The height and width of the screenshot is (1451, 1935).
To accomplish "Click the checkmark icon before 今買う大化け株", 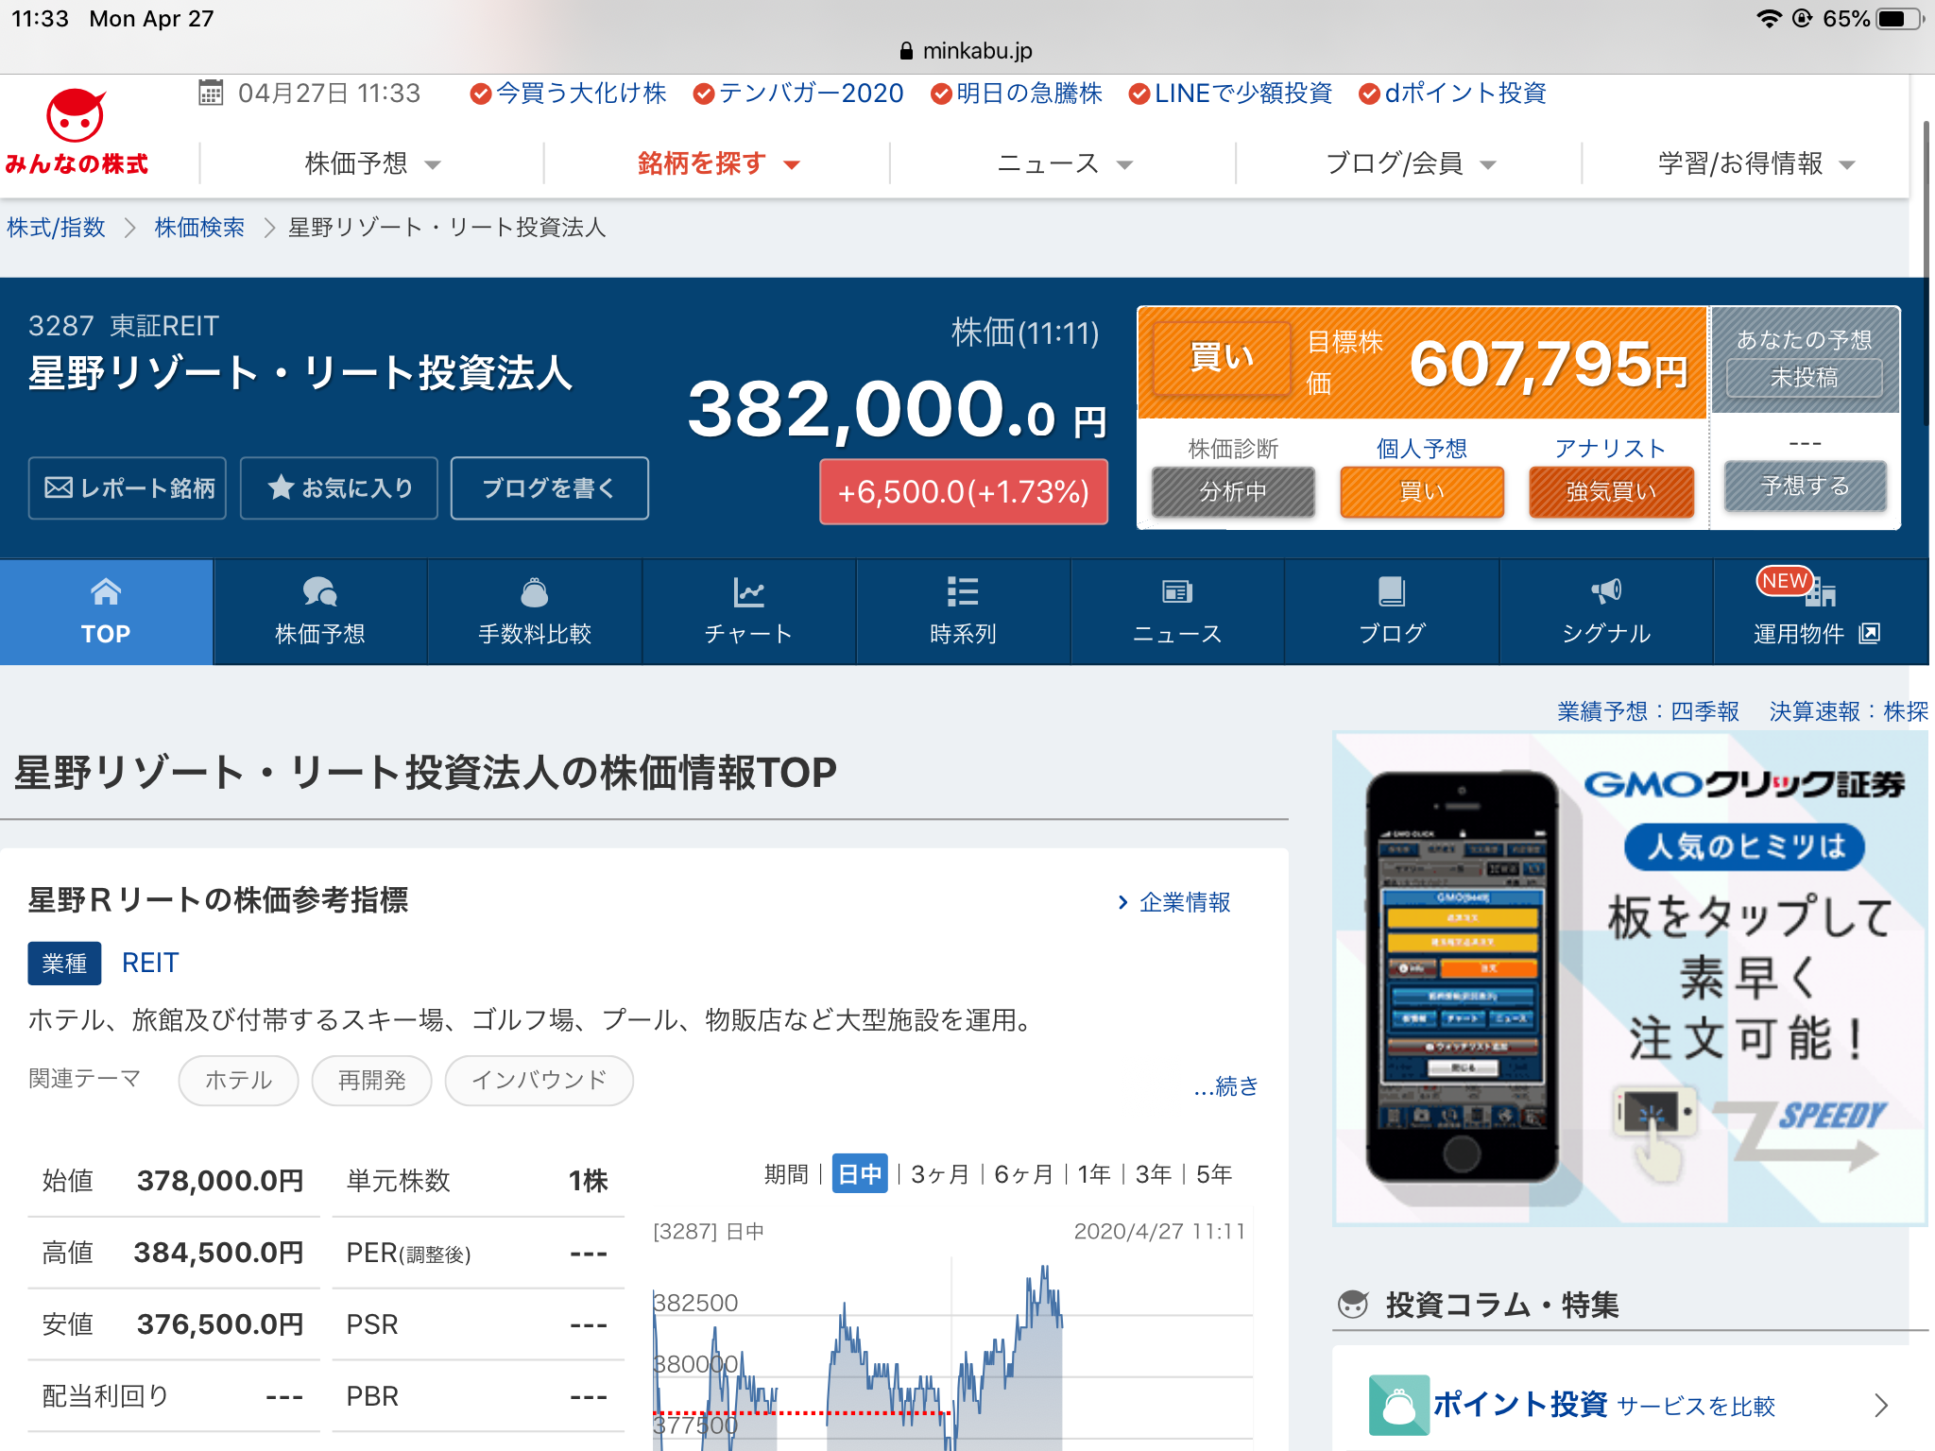I will click(480, 94).
